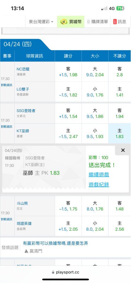Open the 購牌清單 tab

tap(98, 22)
